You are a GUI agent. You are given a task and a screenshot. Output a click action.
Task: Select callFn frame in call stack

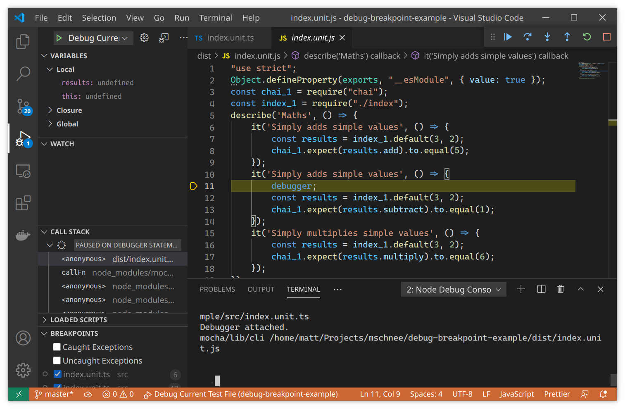tap(113, 273)
